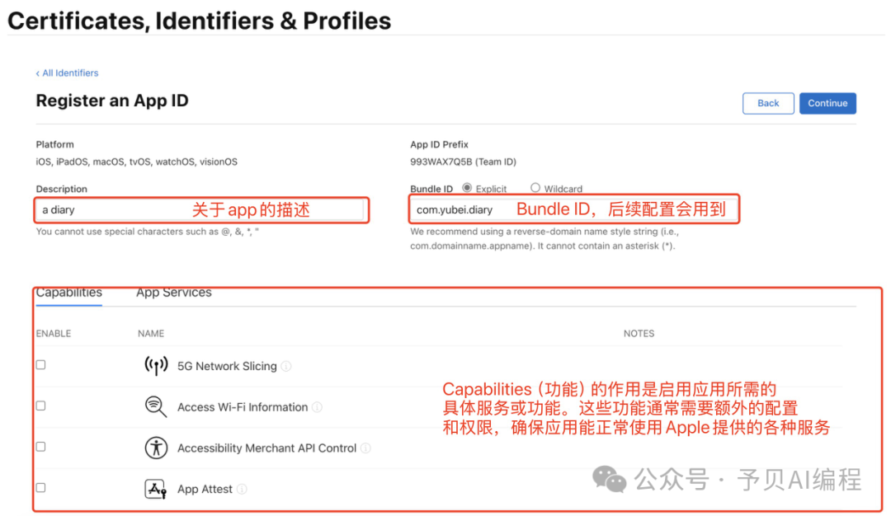Viewport: 891px width, 516px height.
Task: Click the Accessibility Merchant API Control icon
Action: (x=156, y=448)
